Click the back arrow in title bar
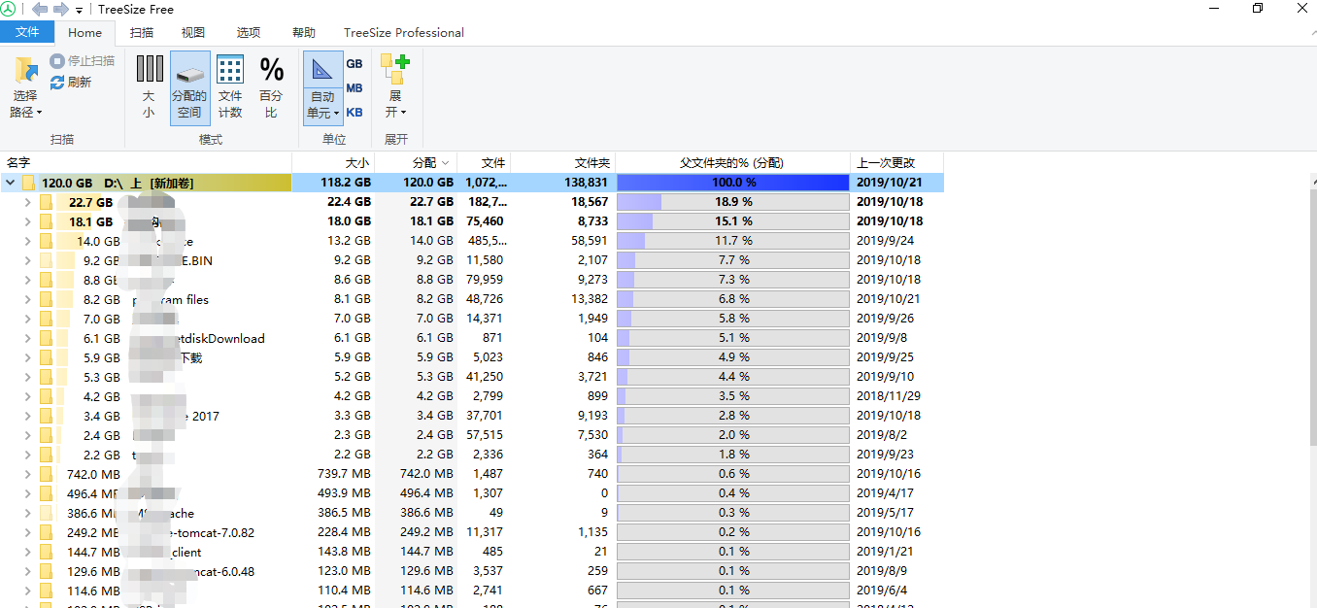The image size is (1317, 608). click(x=40, y=9)
